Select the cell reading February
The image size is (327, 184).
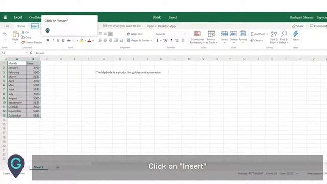click(17, 72)
